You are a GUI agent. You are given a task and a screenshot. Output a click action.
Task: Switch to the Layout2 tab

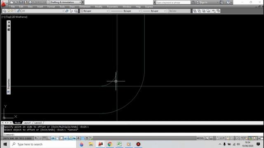click(x=38, y=123)
